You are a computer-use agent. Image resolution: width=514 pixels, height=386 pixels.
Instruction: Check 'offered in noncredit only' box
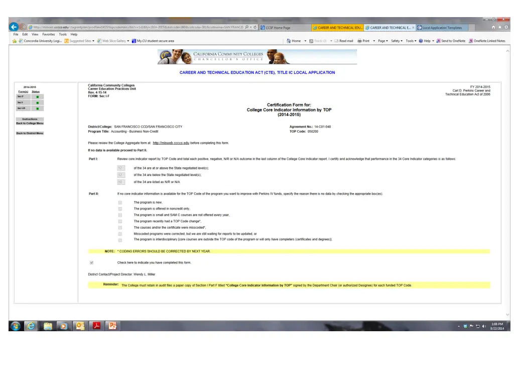point(120,209)
